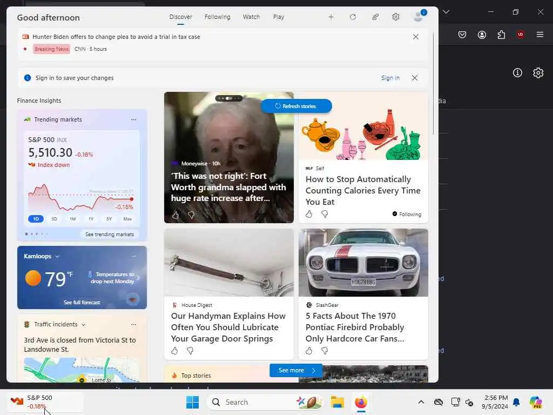Dismiss the sign in notification
Viewport: 553px width, 415px height.
pyautogui.click(x=415, y=78)
